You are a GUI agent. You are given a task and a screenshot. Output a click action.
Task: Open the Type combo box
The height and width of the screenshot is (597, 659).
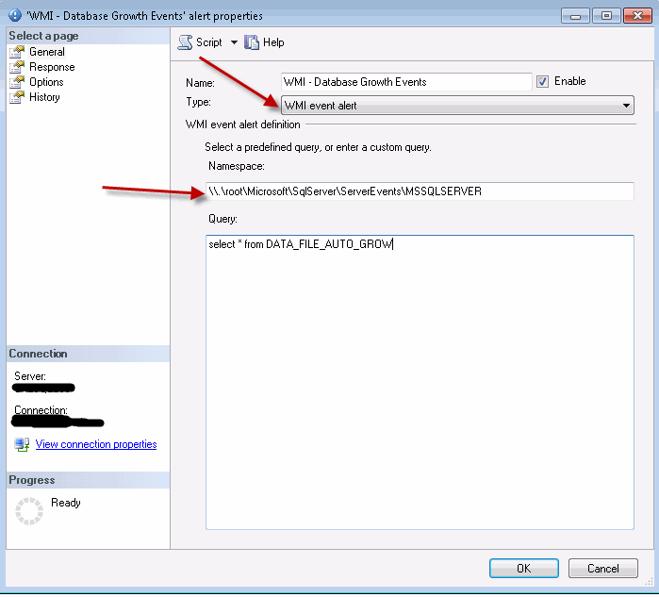pyautogui.click(x=457, y=106)
